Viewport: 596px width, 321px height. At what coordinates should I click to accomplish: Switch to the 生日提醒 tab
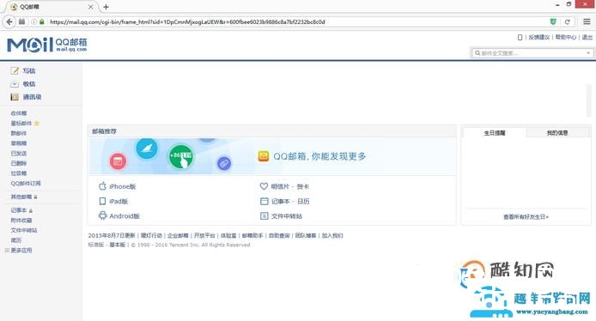495,132
